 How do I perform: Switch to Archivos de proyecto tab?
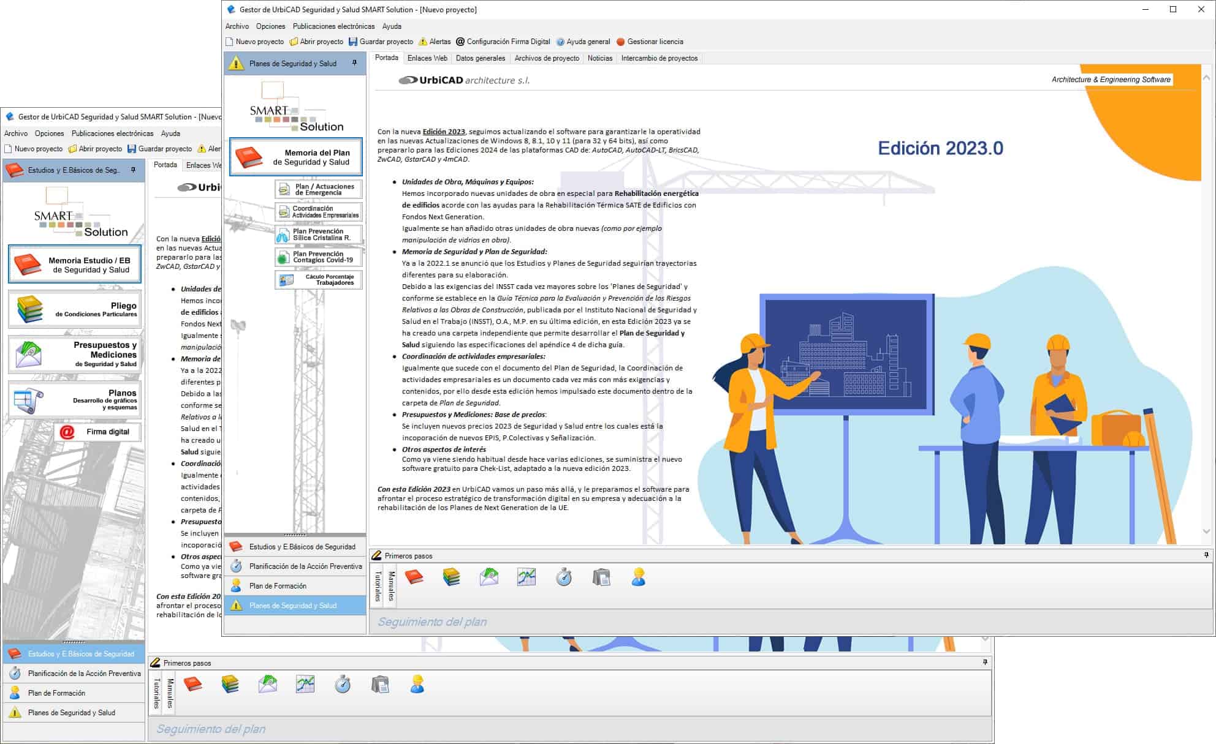[547, 58]
